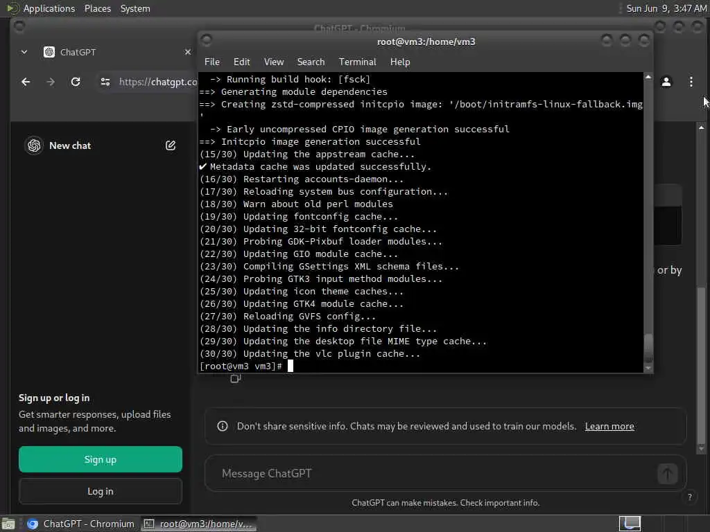
Task: Click Chromium forward navigation arrow
Action: pos(51,82)
